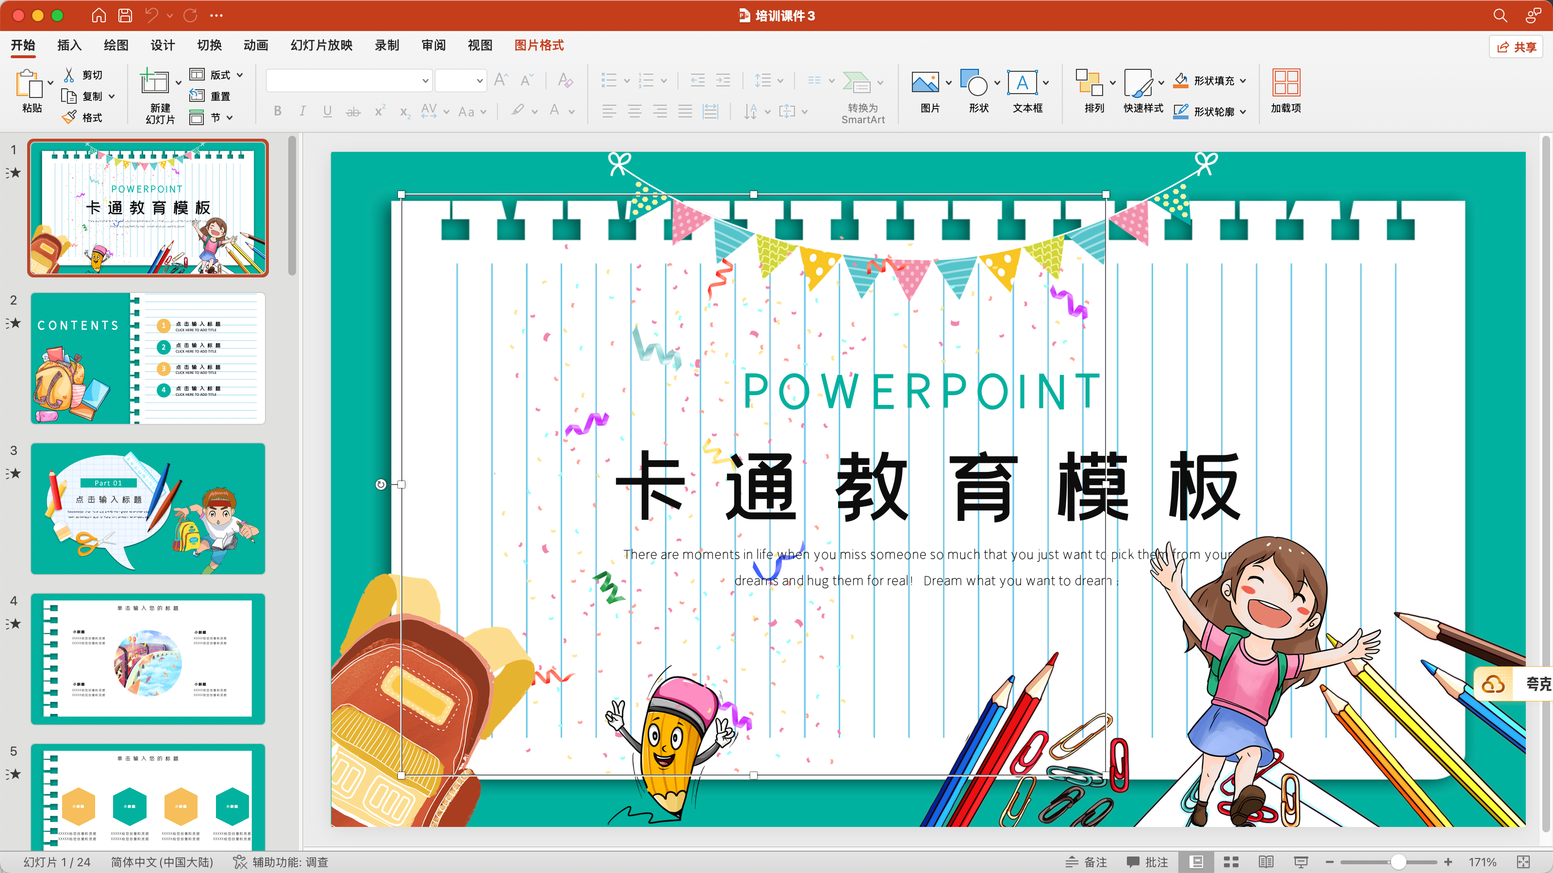Viewport: 1553px width, 873px height.
Task: Open the font name combo box
Action: (348, 80)
